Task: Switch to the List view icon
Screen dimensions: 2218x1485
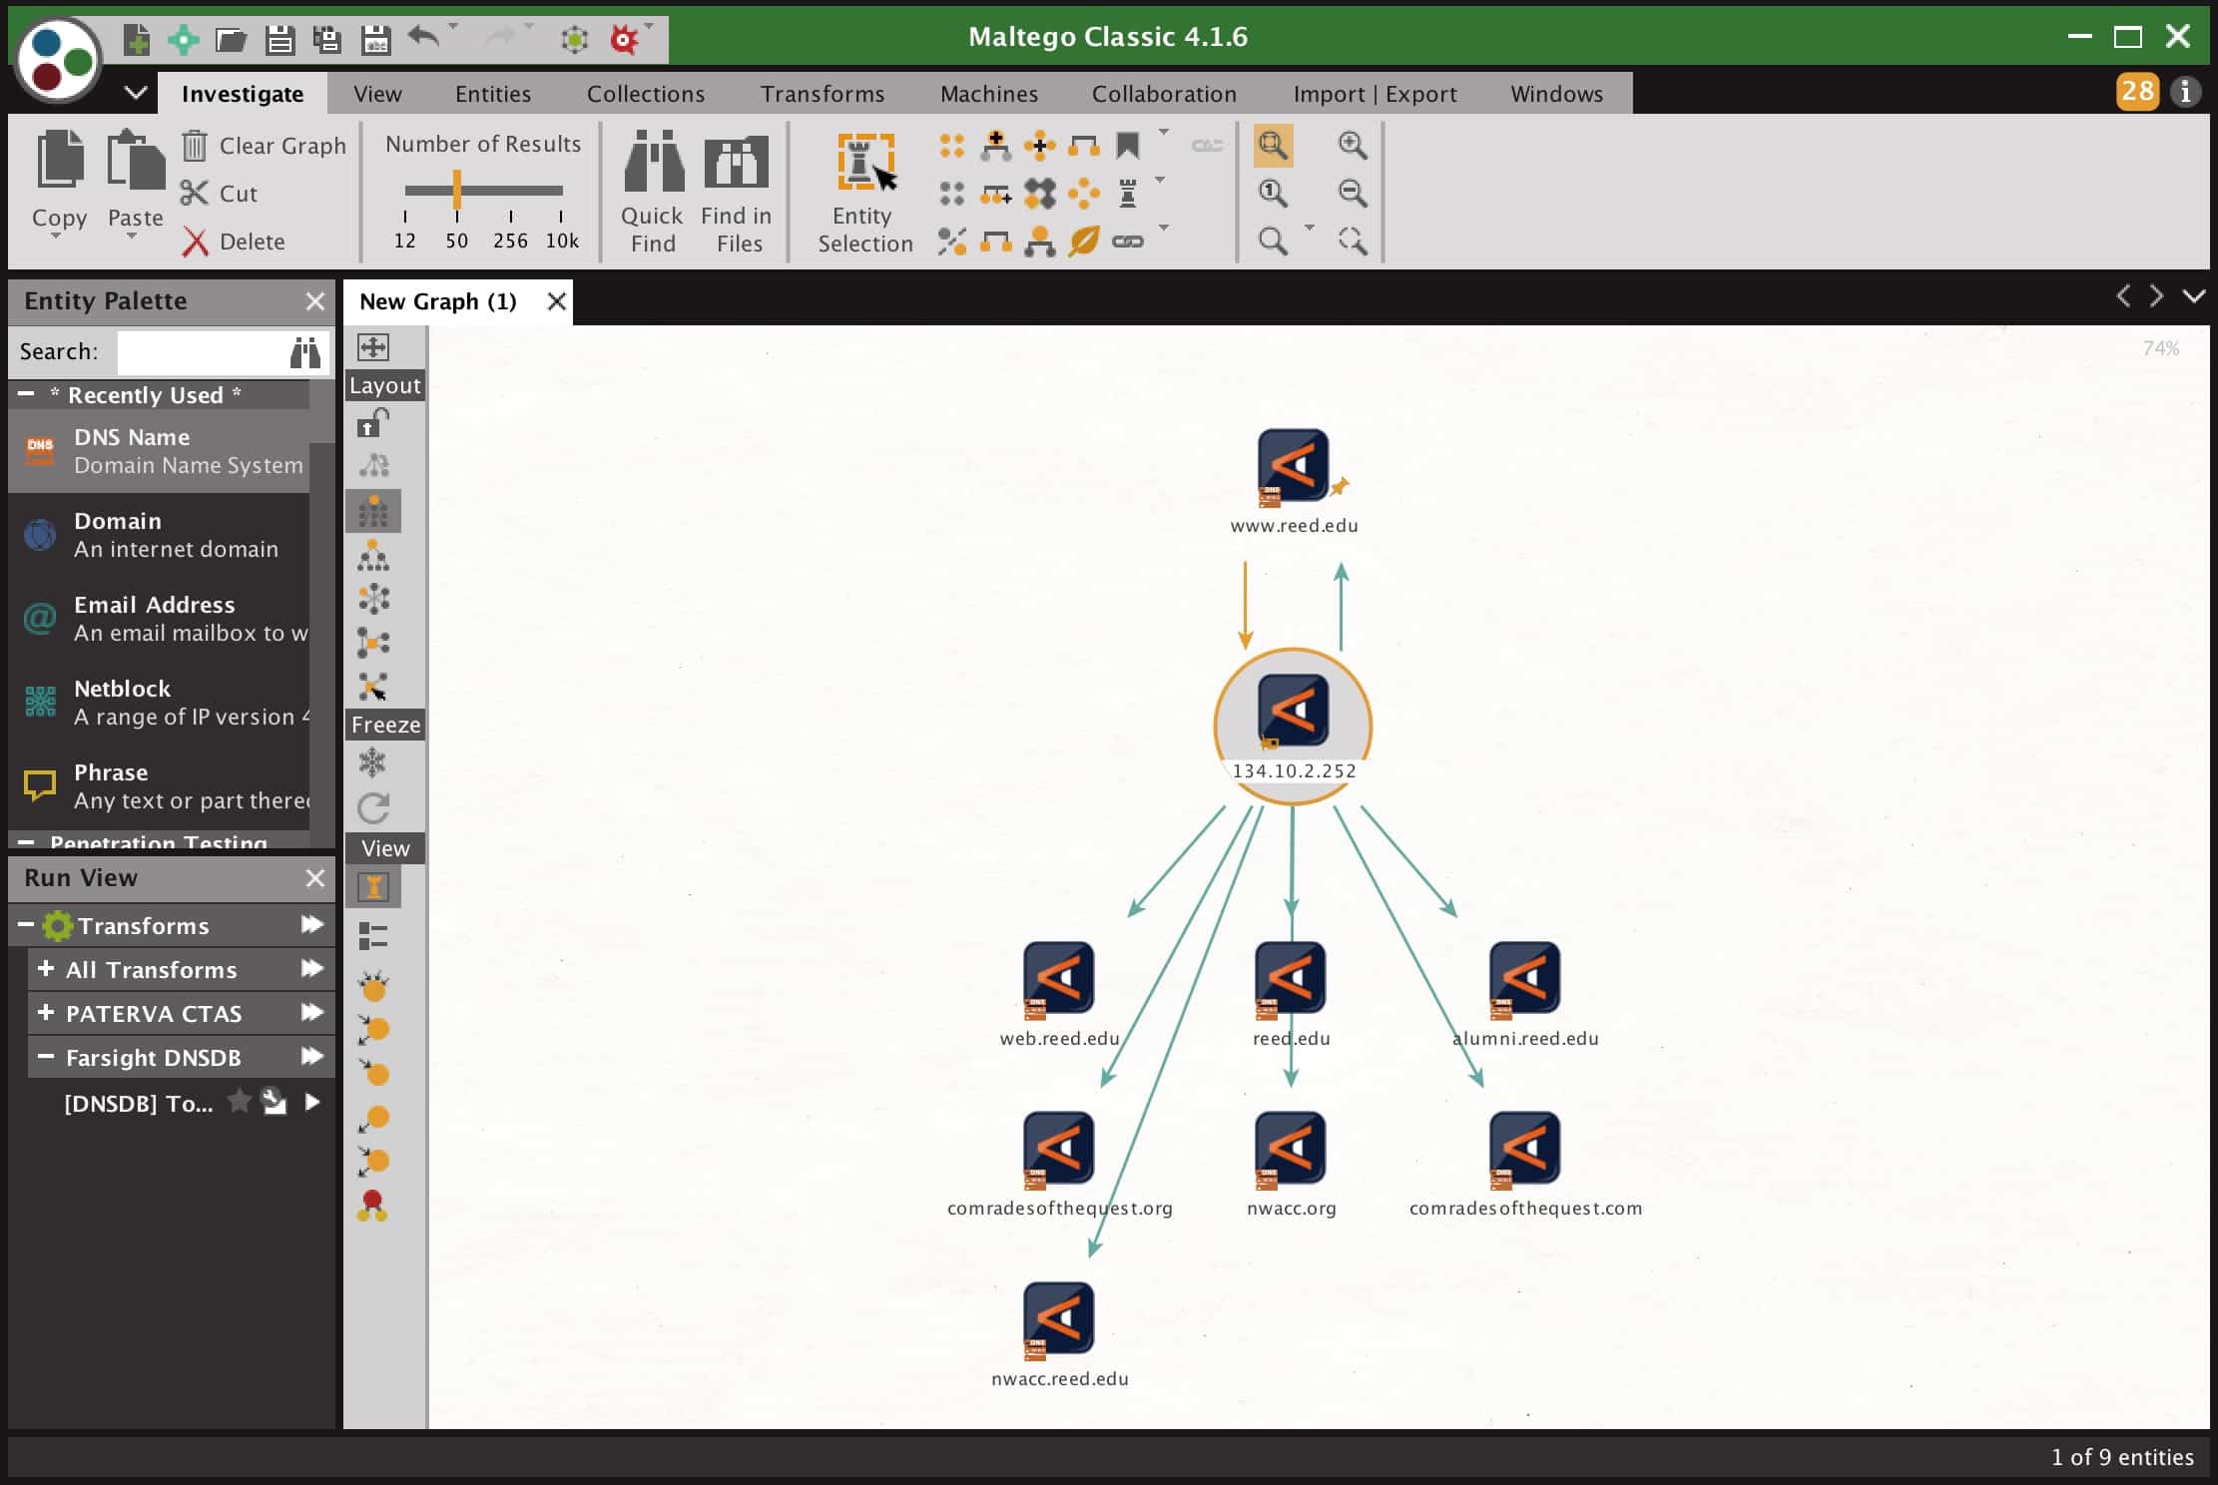Action: 373,936
